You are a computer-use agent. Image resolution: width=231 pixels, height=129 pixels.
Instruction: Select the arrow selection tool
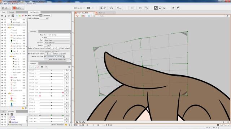(156, 8)
